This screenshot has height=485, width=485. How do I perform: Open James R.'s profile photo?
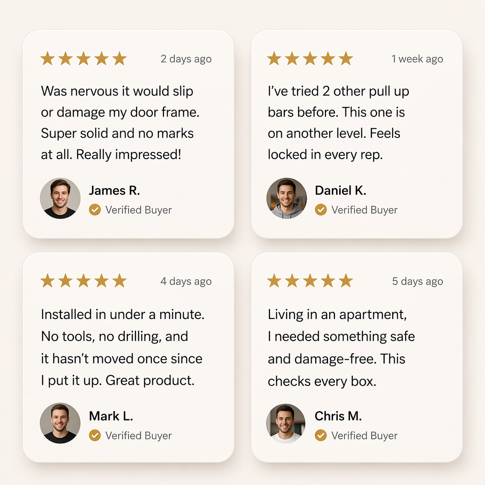(60, 198)
